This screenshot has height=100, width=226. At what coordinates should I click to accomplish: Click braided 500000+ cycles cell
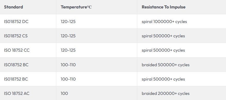click(x=166, y=65)
